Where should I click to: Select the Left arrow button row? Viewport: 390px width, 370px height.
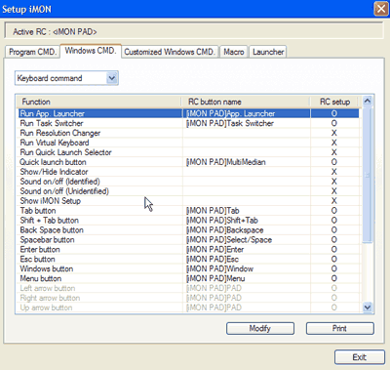tap(188, 288)
